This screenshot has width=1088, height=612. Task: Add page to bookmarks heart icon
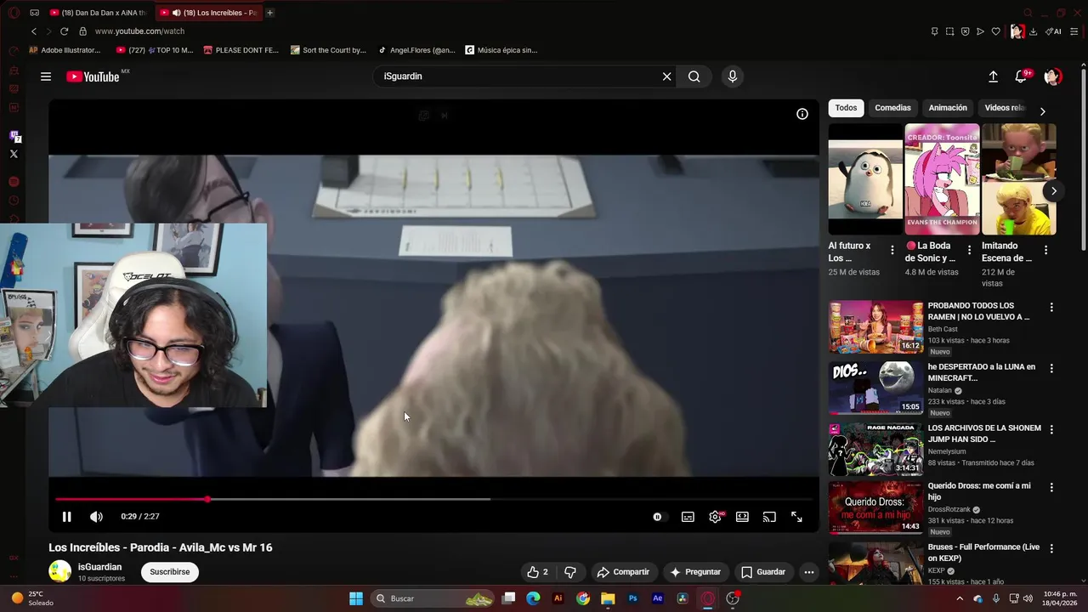(x=996, y=31)
